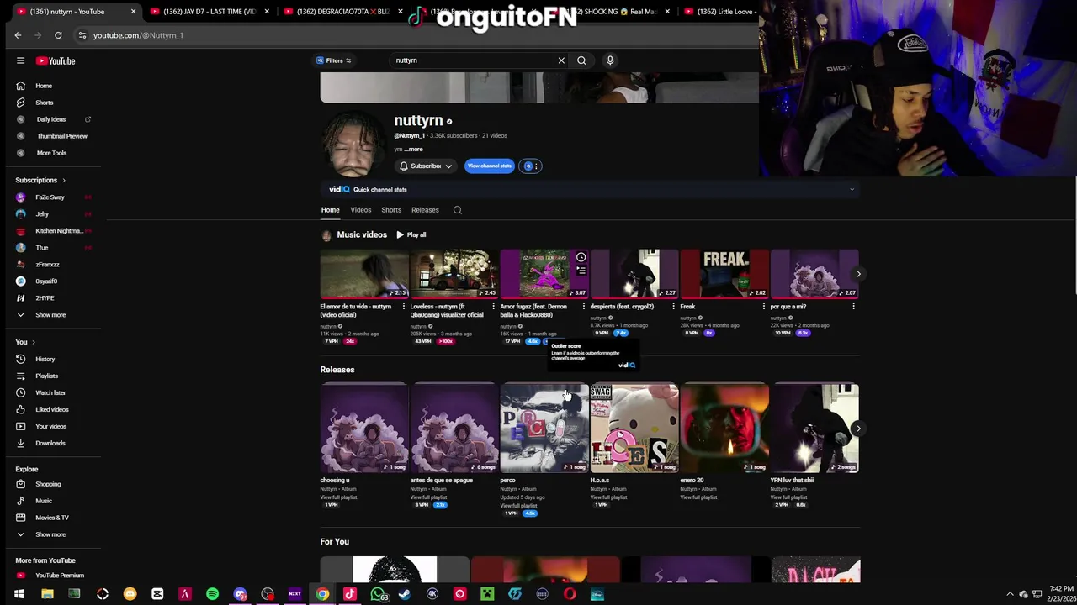
Task: Click the YouTube logo
Action: tap(56, 60)
